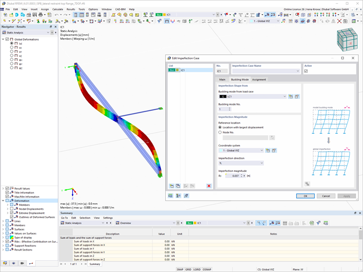Screen dimensions: 363x272
Task: Open the Results menu
Action: tap(71, 9)
